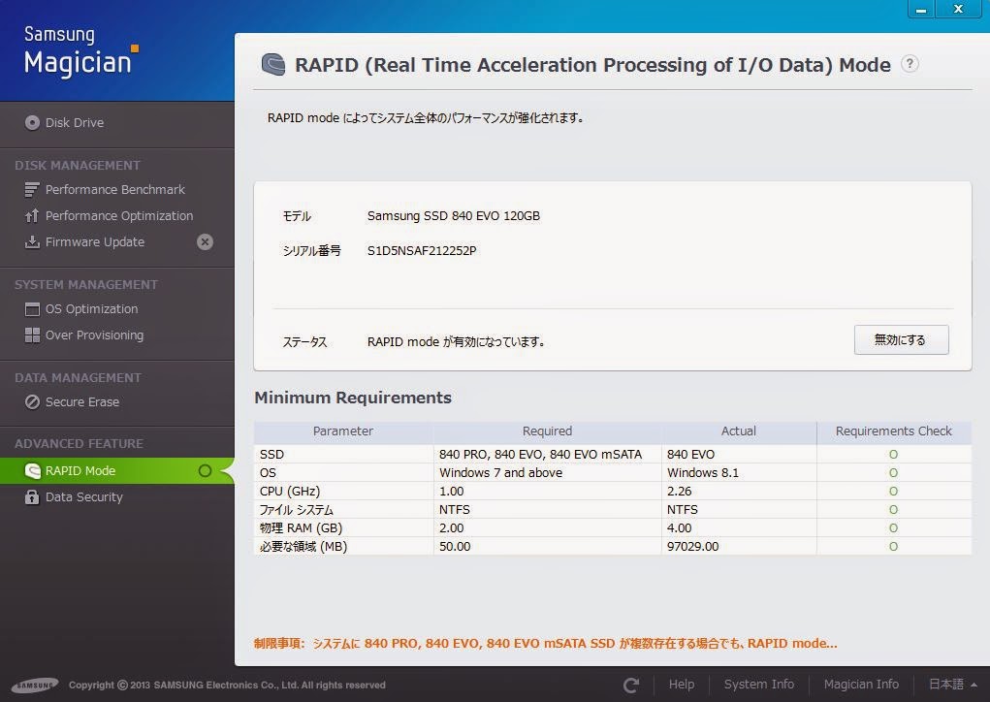Open Data Security under Advanced Feature
Screen dimensions: 990x702
tap(84, 497)
